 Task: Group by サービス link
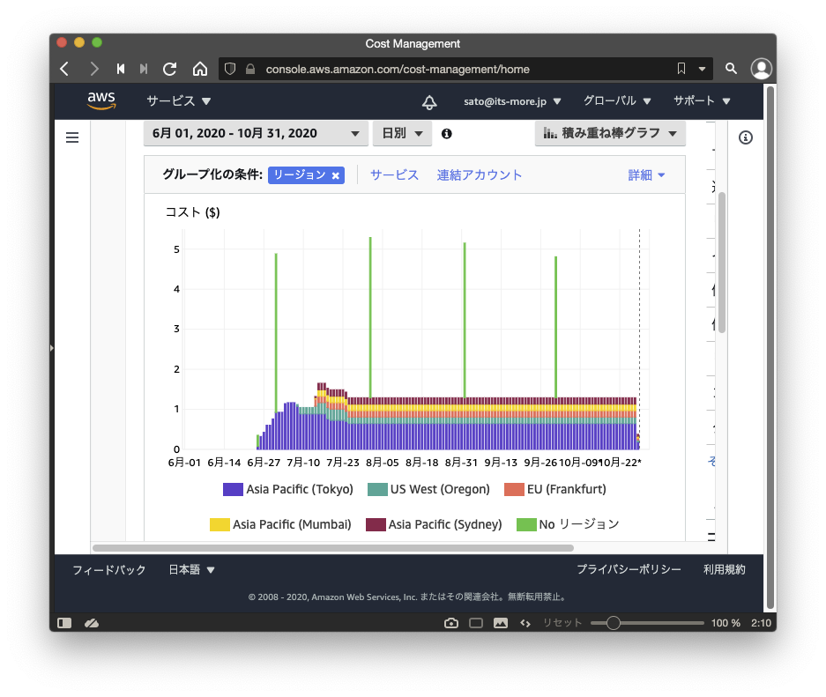pos(394,175)
